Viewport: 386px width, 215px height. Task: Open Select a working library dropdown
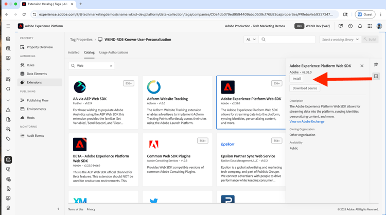(x=341, y=40)
